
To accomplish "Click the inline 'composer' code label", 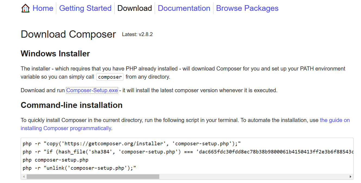I will coord(110,77).
